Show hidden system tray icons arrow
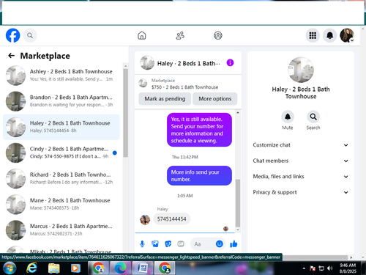Viewport: 366px width, 275px height. tap(304, 268)
